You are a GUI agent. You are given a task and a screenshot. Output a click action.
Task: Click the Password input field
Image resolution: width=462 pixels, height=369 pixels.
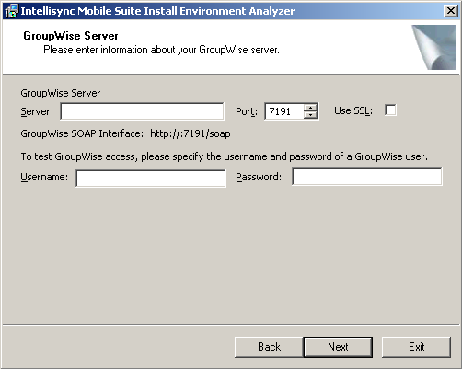point(367,177)
